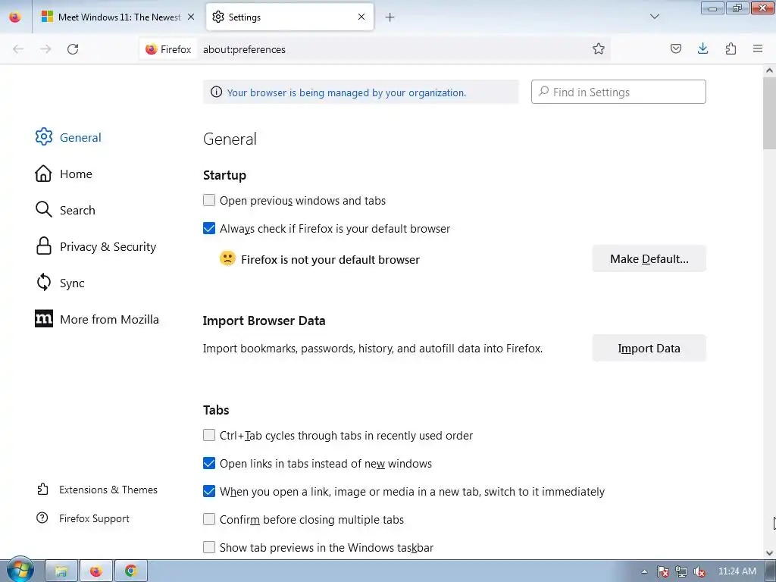This screenshot has height=582, width=776.
Task: Show hidden system tray icons
Action: pos(644,571)
